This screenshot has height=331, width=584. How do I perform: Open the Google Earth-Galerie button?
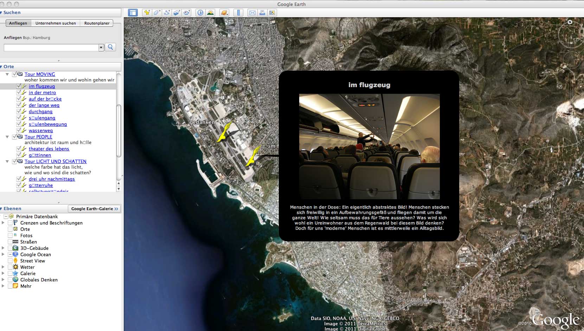coord(94,209)
